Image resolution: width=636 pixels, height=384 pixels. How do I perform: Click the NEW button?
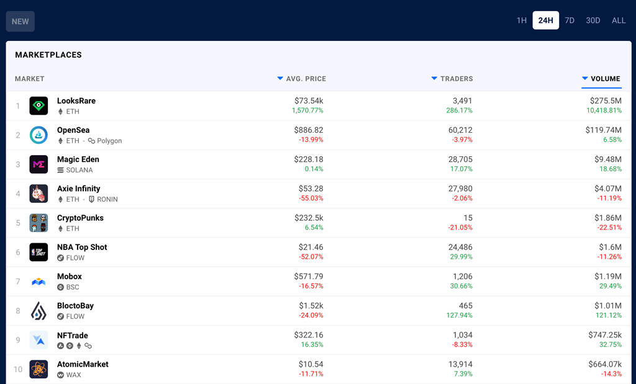[20, 22]
